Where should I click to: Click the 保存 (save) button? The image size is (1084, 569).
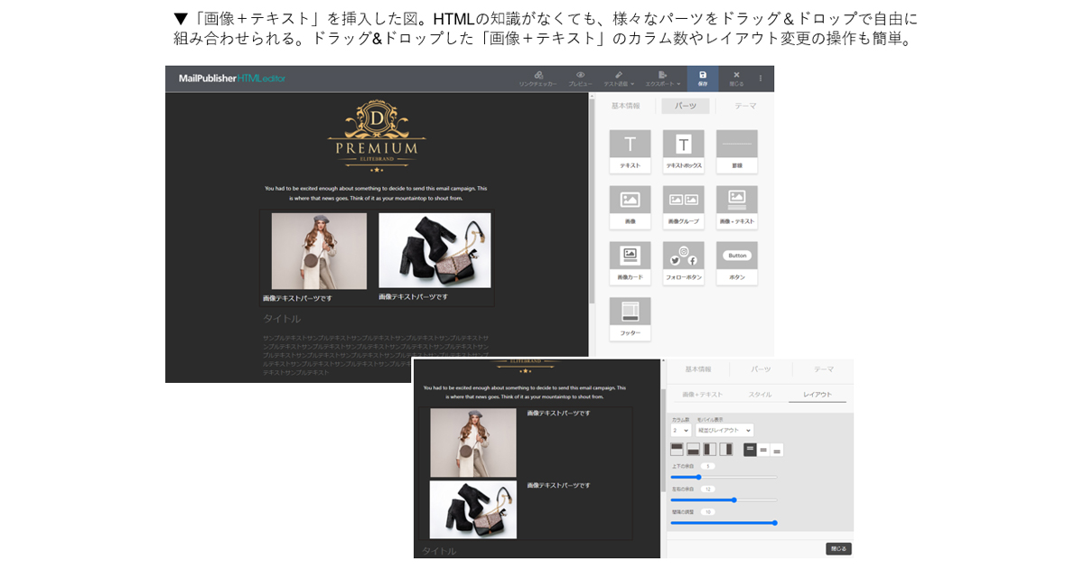[704, 79]
